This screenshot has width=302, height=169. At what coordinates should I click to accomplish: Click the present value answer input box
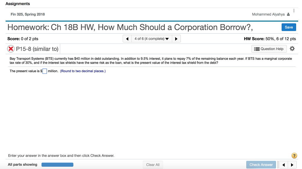coord(45,71)
